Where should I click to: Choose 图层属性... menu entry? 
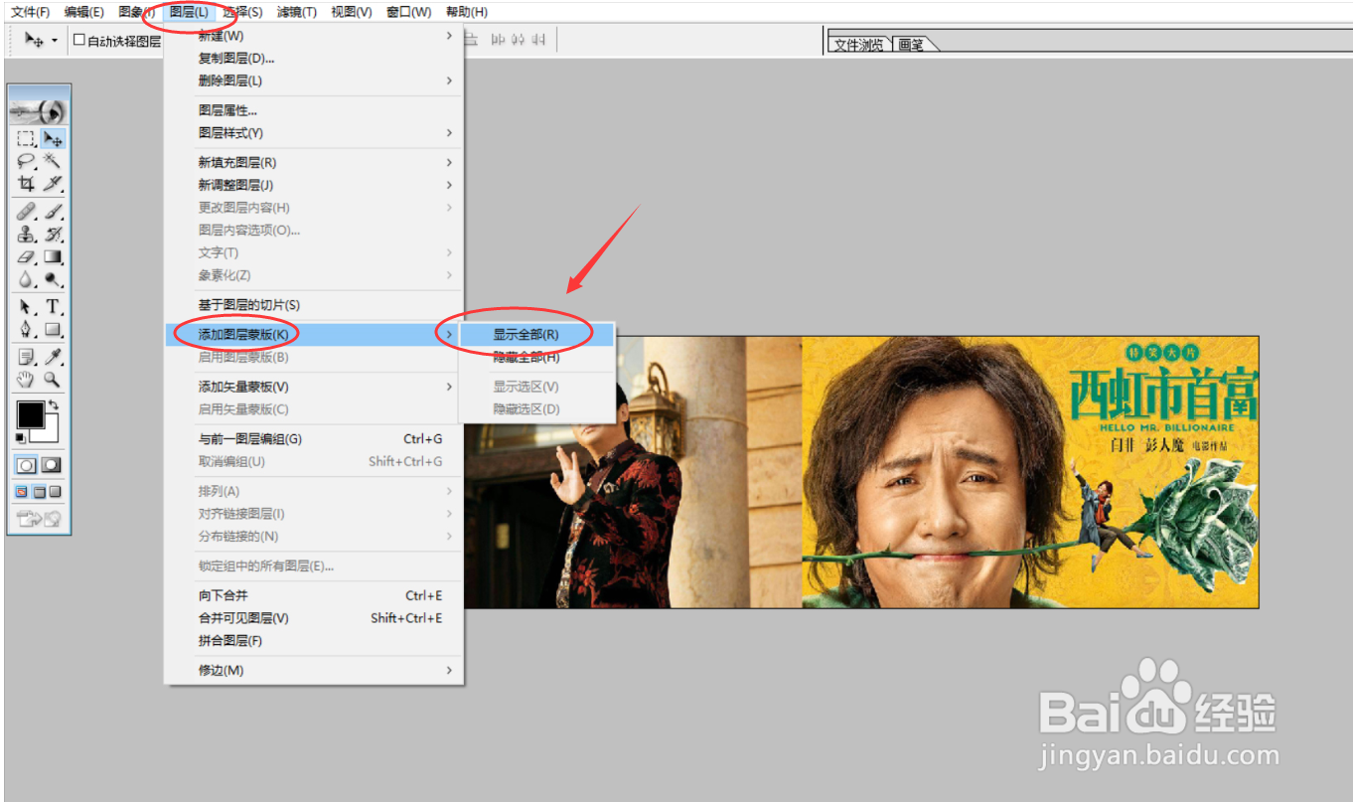pos(314,110)
